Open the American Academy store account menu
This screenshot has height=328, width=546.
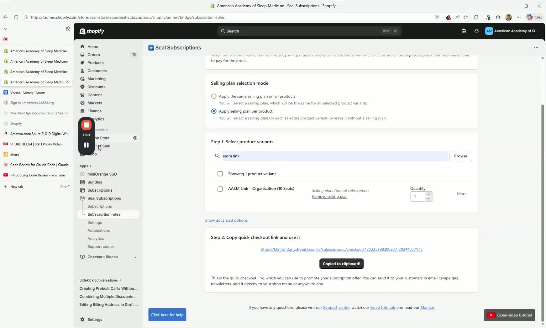coord(512,31)
